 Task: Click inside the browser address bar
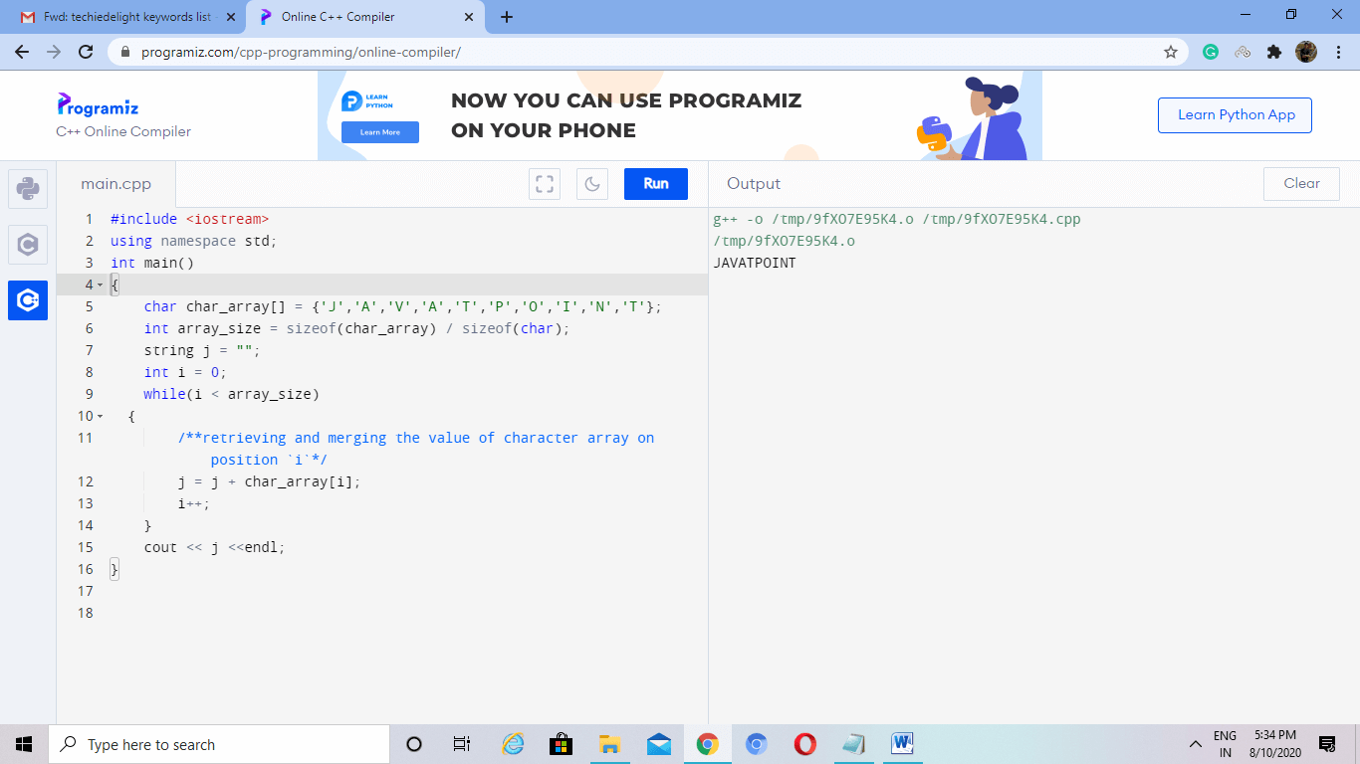click(x=398, y=52)
